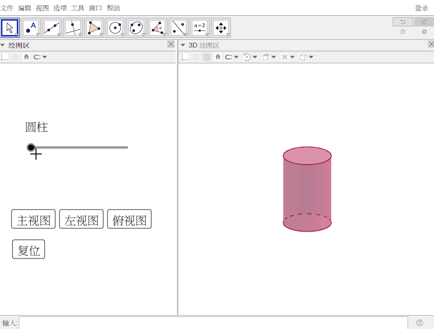This screenshot has width=434, height=329.
Task: Toggle xOy plane in the 3D view
Action: click(x=207, y=57)
